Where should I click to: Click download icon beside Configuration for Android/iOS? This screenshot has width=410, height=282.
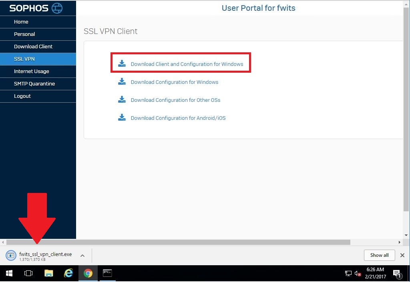coord(122,117)
